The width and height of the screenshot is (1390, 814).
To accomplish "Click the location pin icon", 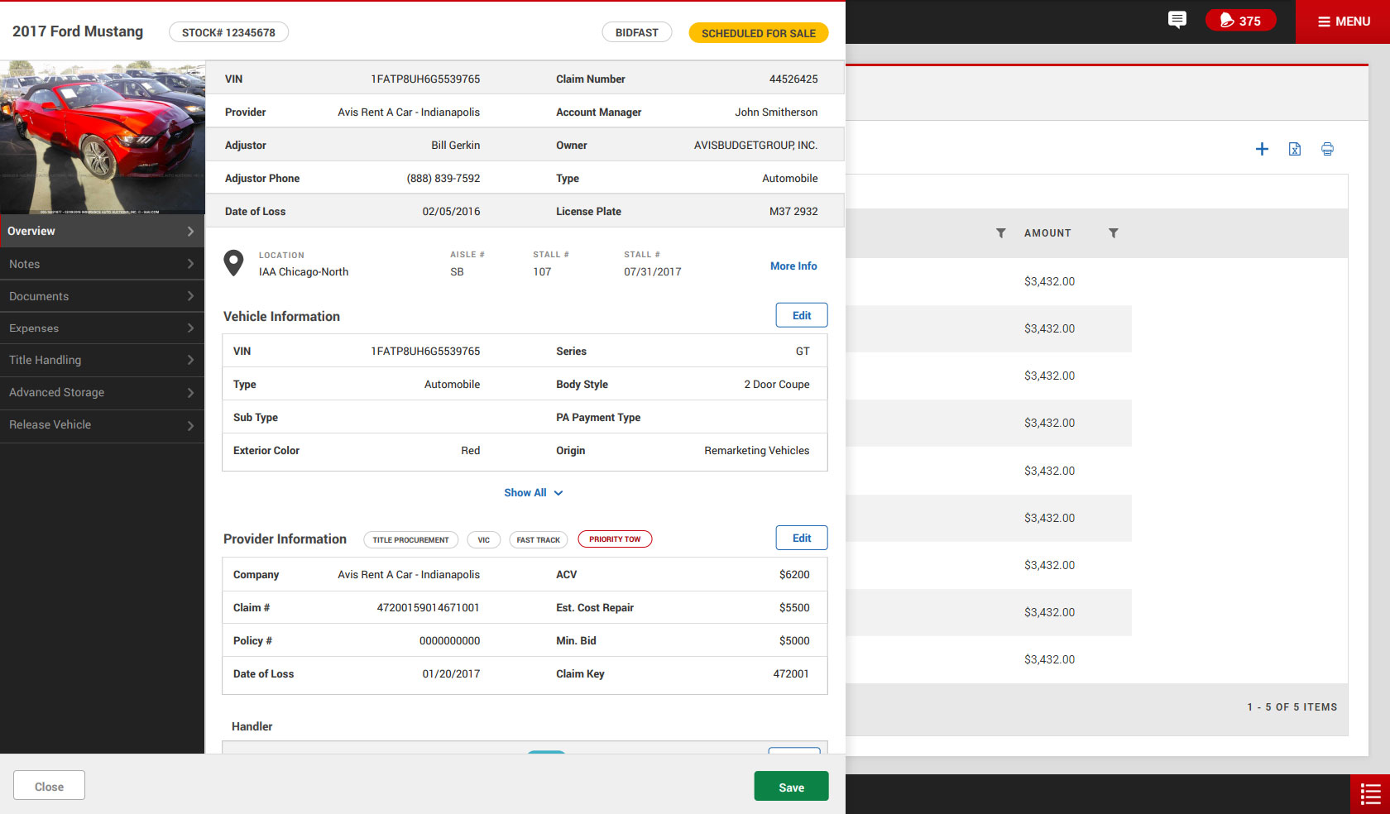I will coord(234,263).
